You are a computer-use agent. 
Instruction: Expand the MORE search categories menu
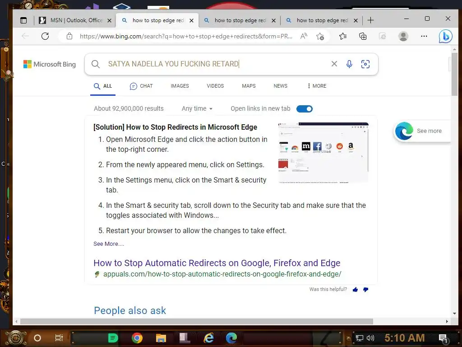click(317, 86)
